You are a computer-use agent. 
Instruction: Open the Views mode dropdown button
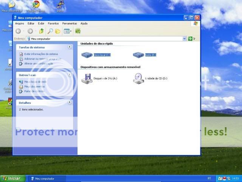68,31
